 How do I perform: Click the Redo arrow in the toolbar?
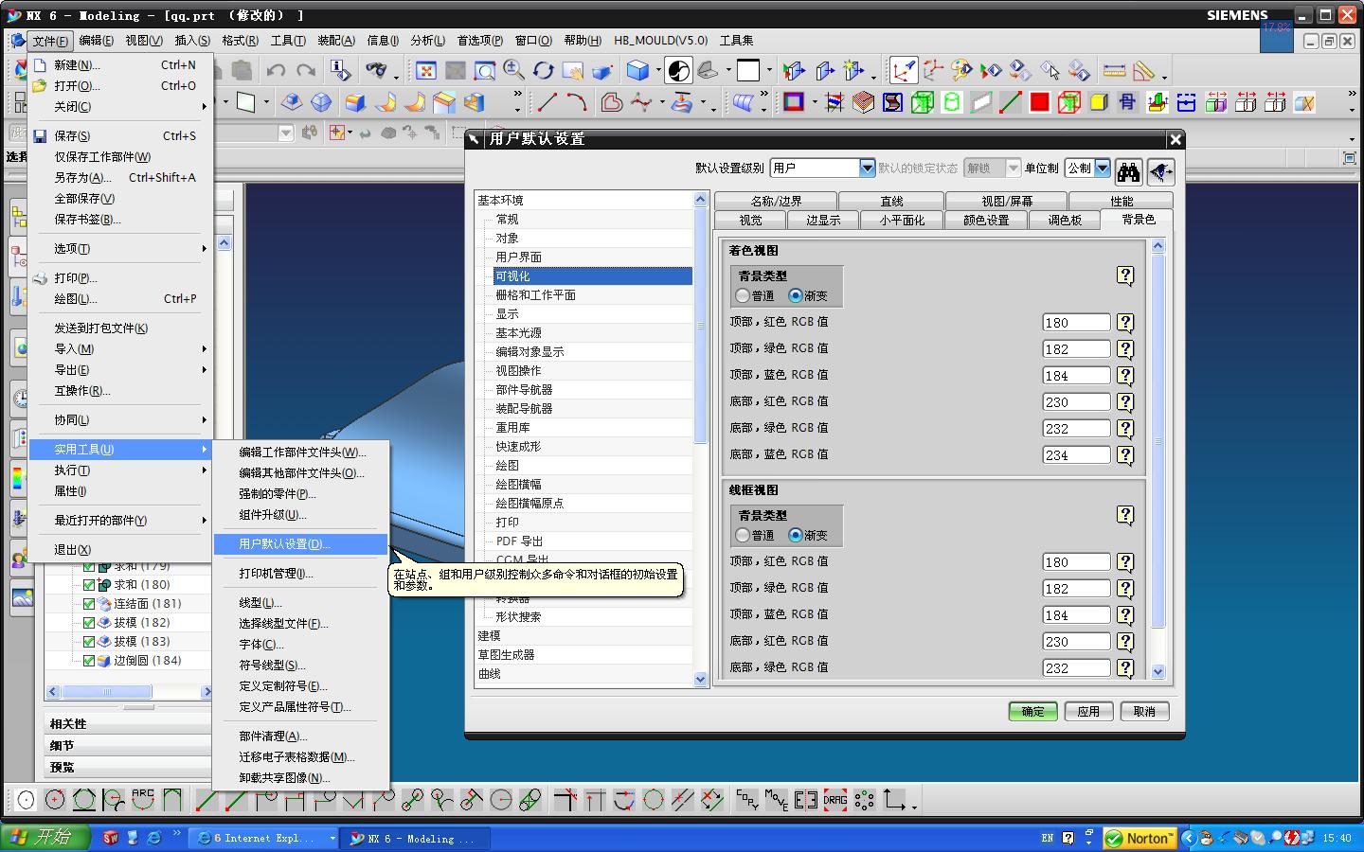click(x=305, y=70)
